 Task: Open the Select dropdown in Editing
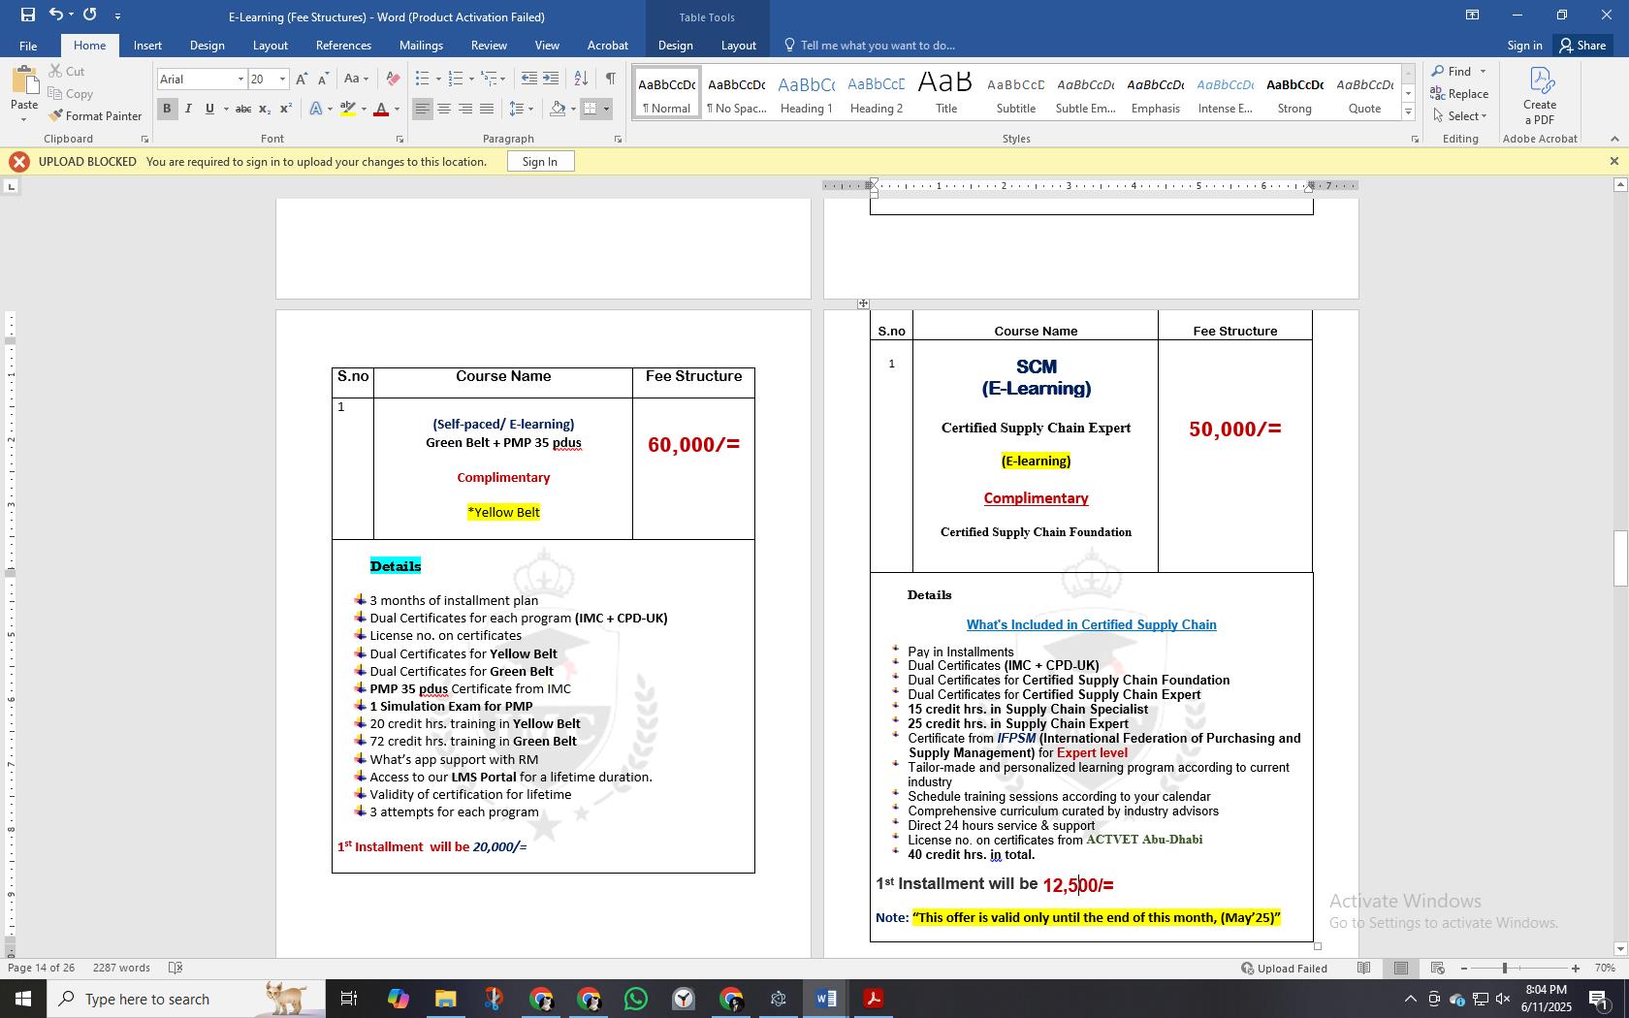point(1460,116)
